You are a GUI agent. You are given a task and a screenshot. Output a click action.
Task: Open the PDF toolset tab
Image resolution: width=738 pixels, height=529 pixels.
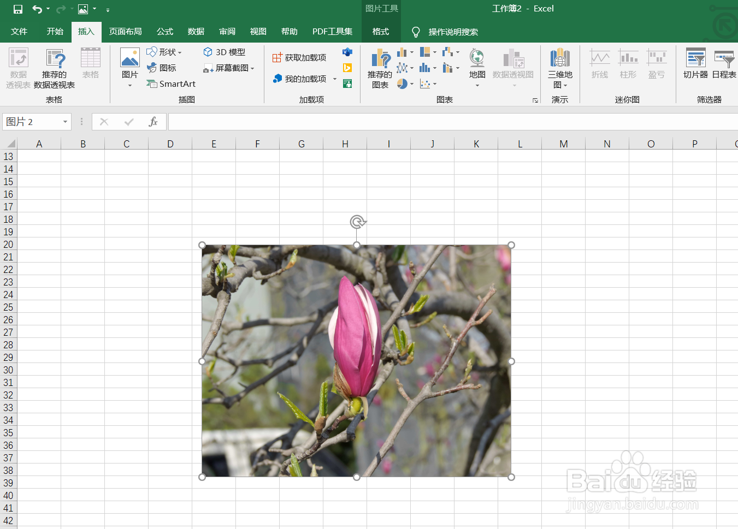332,32
